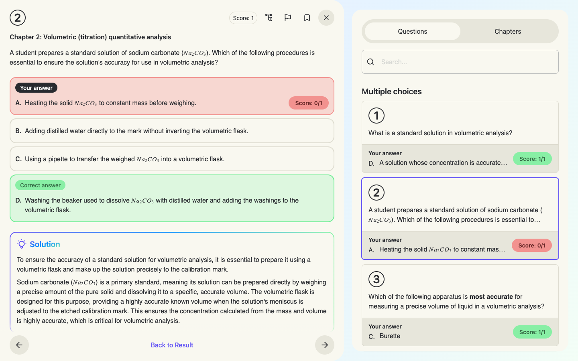Click the search magnifier icon
Image resolution: width=578 pixels, height=361 pixels.
(370, 62)
